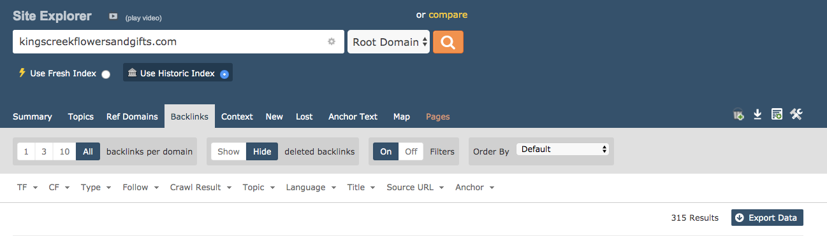This screenshot has width=827, height=236.
Task: Switch to the Topics tab
Action: click(x=81, y=116)
